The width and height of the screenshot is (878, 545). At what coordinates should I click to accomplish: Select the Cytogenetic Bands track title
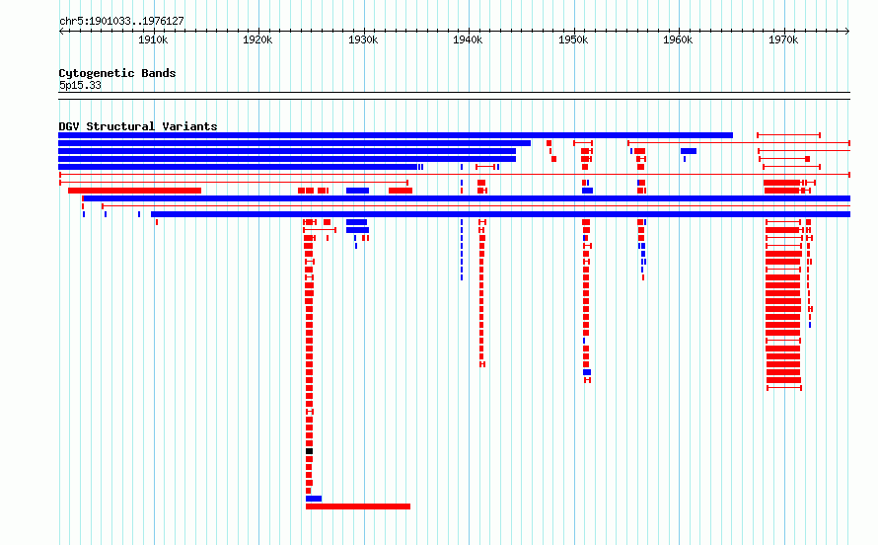click(117, 73)
